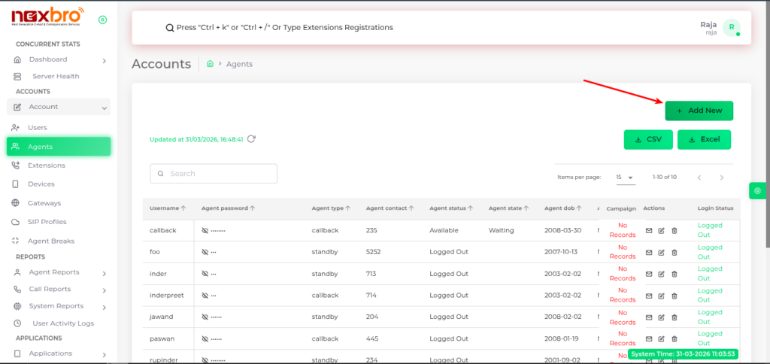Image resolution: width=770 pixels, height=364 pixels.
Task: Open the Items per page dropdown
Action: (x=625, y=177)
